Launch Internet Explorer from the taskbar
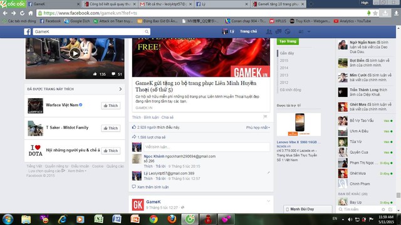 [x=62, y=219]
